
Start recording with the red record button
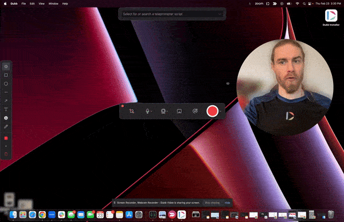click(212, 111)
